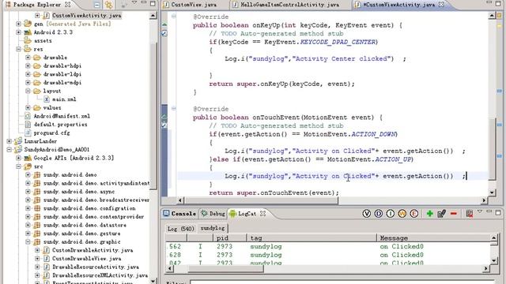Click the drawable-ldpi folder icon

(37, 74)
